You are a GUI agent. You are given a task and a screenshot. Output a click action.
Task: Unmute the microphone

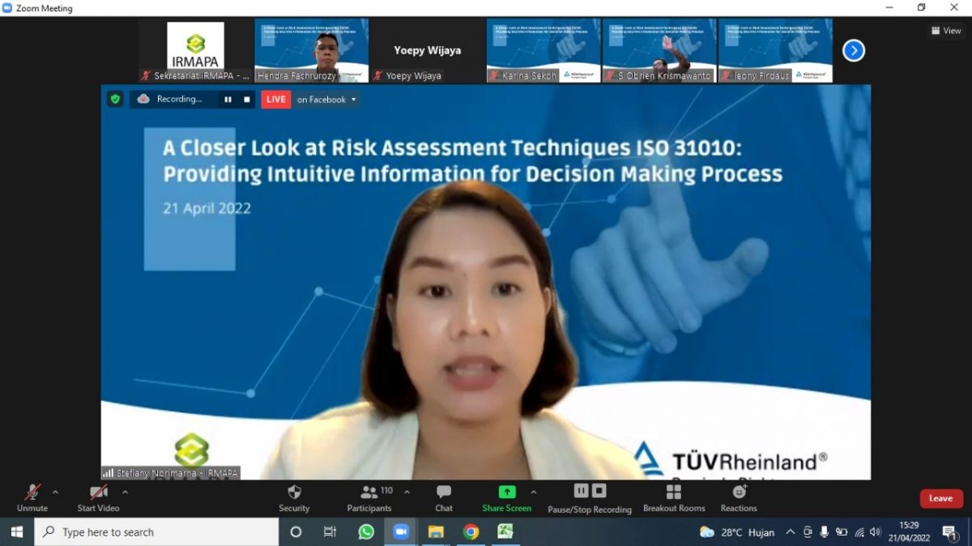pyautogui.click(x=32, y=493)
